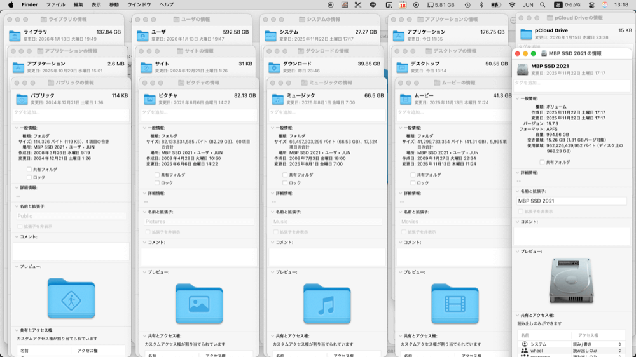This screenshot has width=636, height=357.
Task: Collapse Preview section in MBP SSD 2021 info
Action: tap(516, 252)
